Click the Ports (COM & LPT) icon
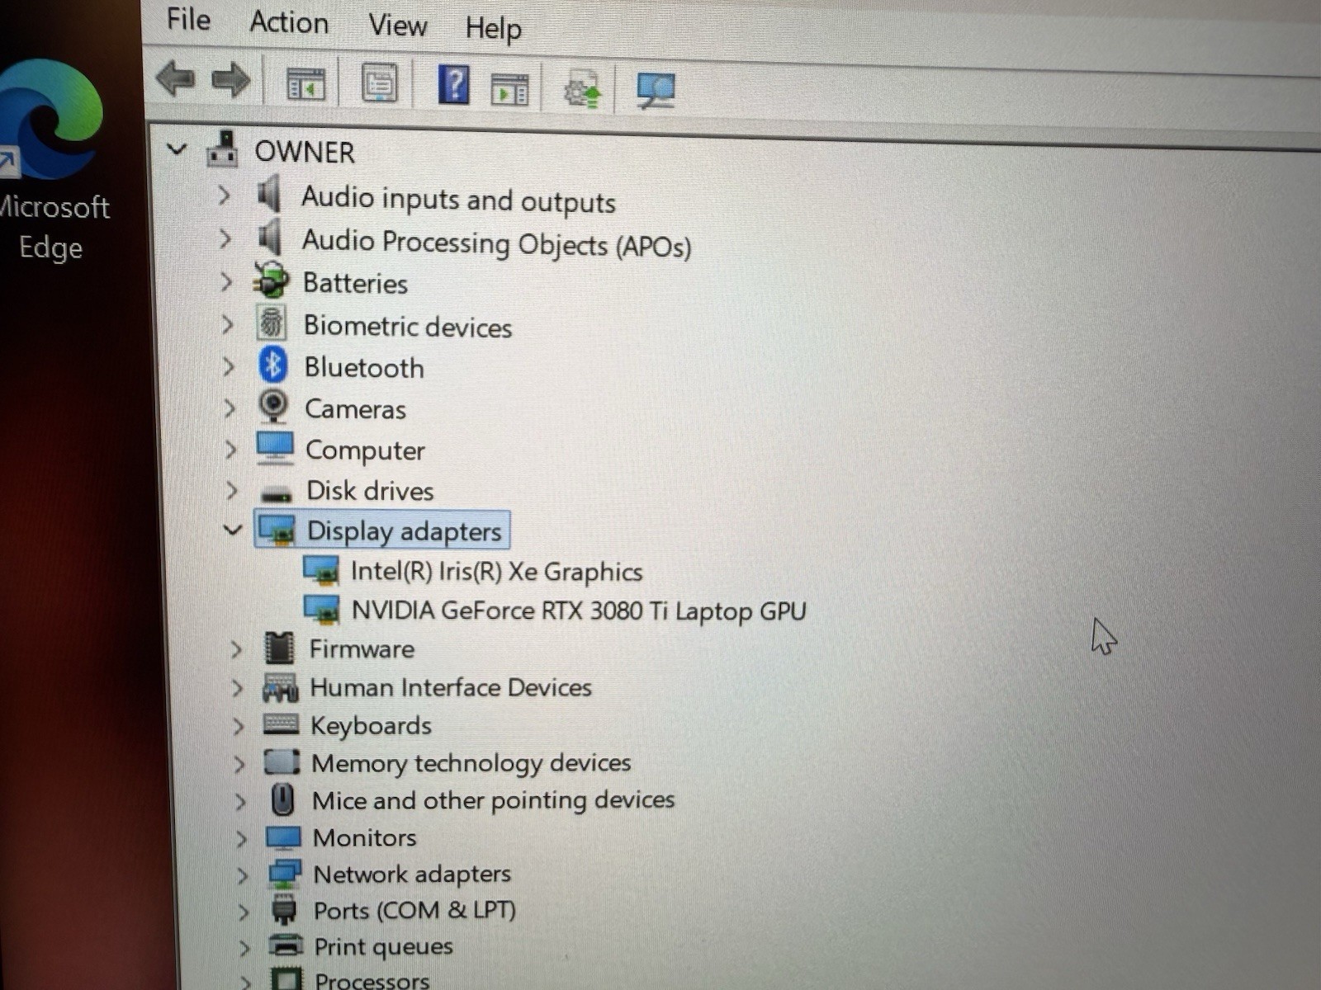This screenshot has height=990, width=1321. click(x=284, y=909)
